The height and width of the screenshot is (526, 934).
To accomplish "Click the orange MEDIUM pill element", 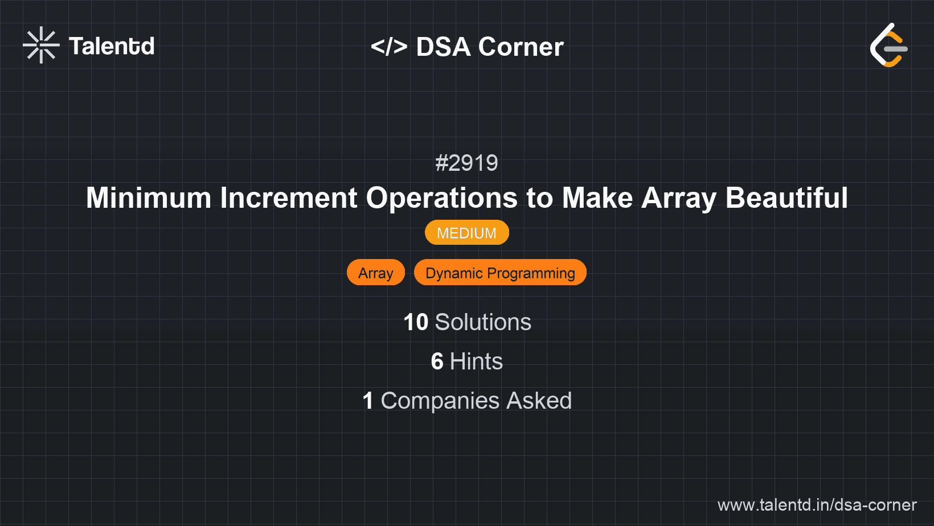I will [466, 232].
